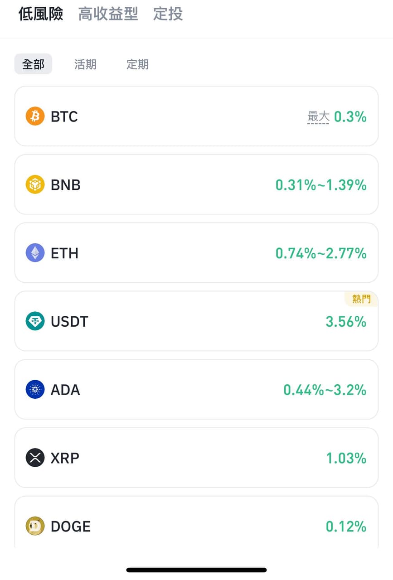Open the 定投 tab
The image size is (393, 580).
[x=168, y=14]
